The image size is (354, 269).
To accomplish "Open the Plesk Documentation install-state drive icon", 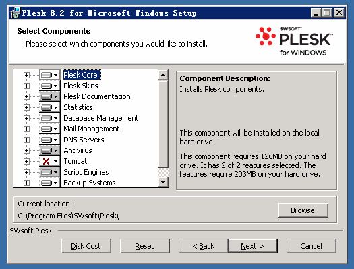I will [50, 96].
